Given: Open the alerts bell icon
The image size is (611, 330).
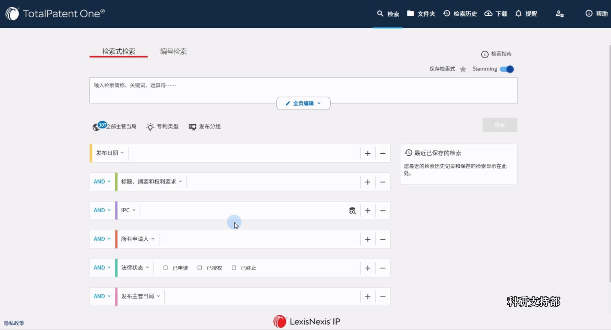Looking at the screenshot, I should pos(519,14).
